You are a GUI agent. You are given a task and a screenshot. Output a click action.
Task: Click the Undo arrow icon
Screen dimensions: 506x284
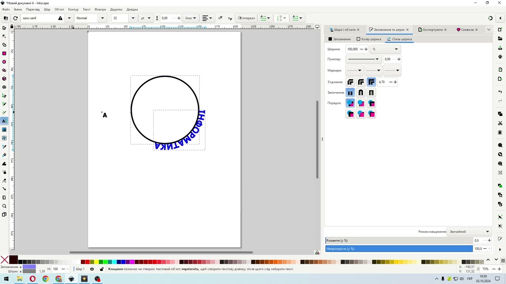click(x=500, y=92)
